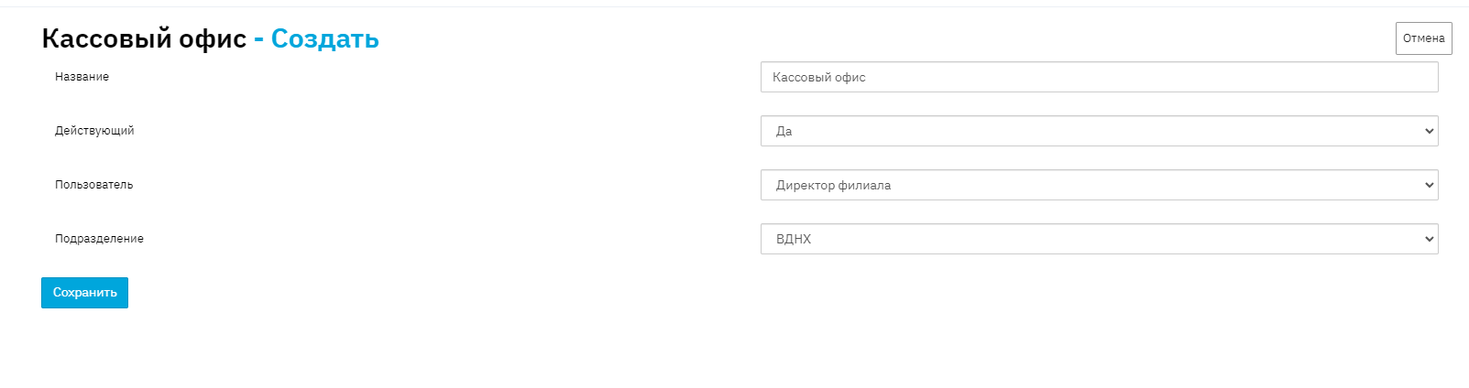Open the Пользователь dropdown
The height and width of the screenshot is (388, 1469).
[x=1098, y=185]
